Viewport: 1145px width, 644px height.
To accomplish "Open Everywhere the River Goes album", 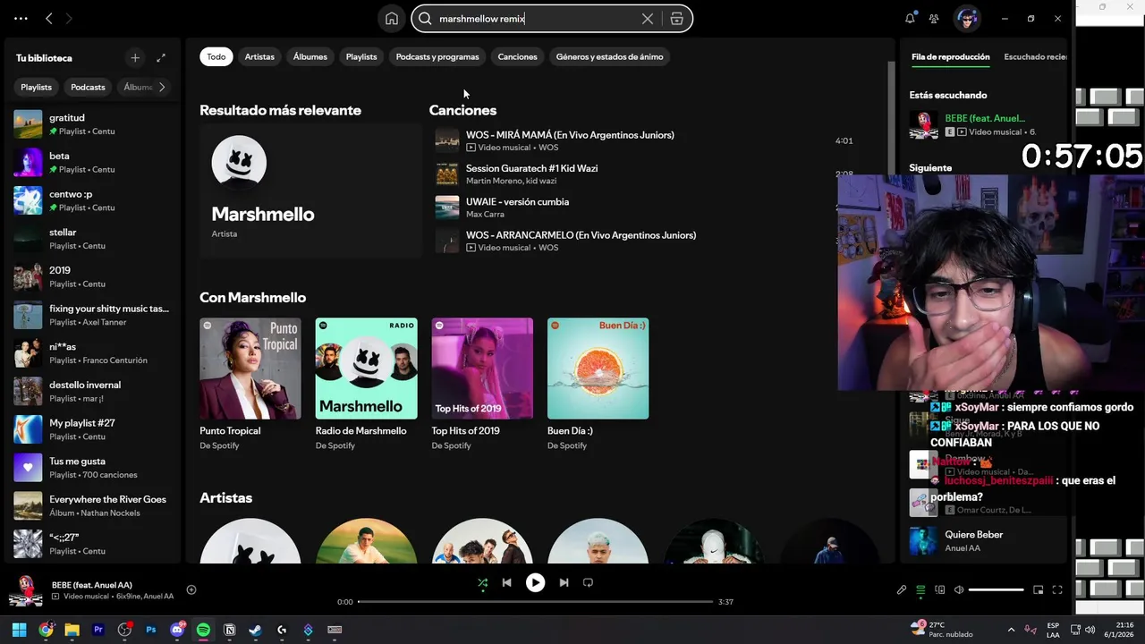I will point(92,505).
